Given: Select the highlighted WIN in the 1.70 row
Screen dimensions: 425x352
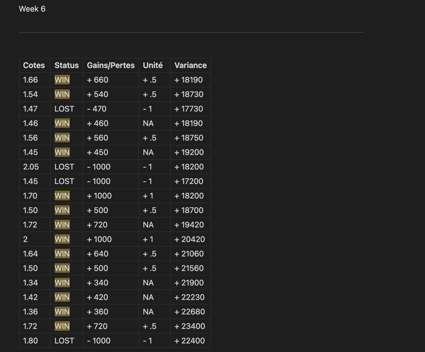Looking at the screenshot, I should pyautogui.click(x=62, y=196).
